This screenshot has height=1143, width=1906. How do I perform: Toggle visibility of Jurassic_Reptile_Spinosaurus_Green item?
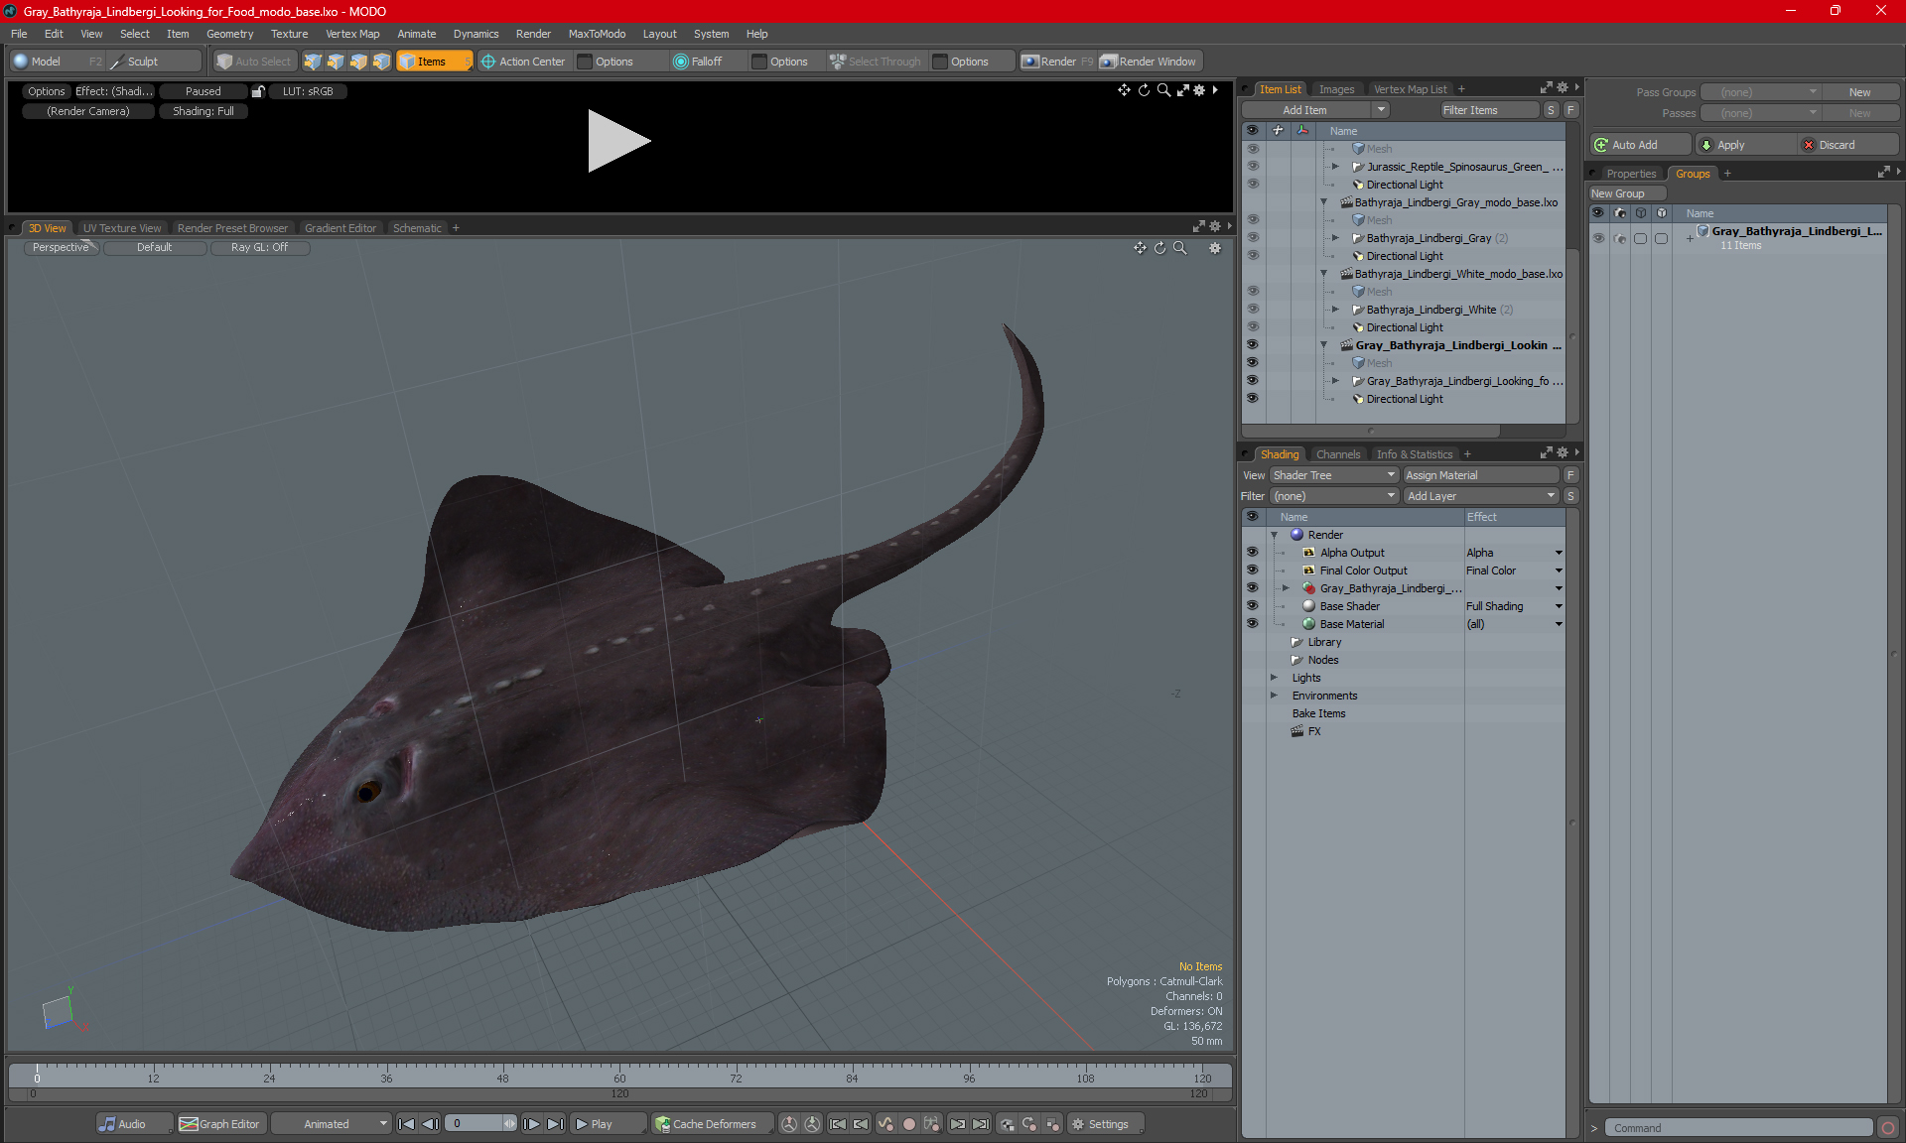[1253, 167]
